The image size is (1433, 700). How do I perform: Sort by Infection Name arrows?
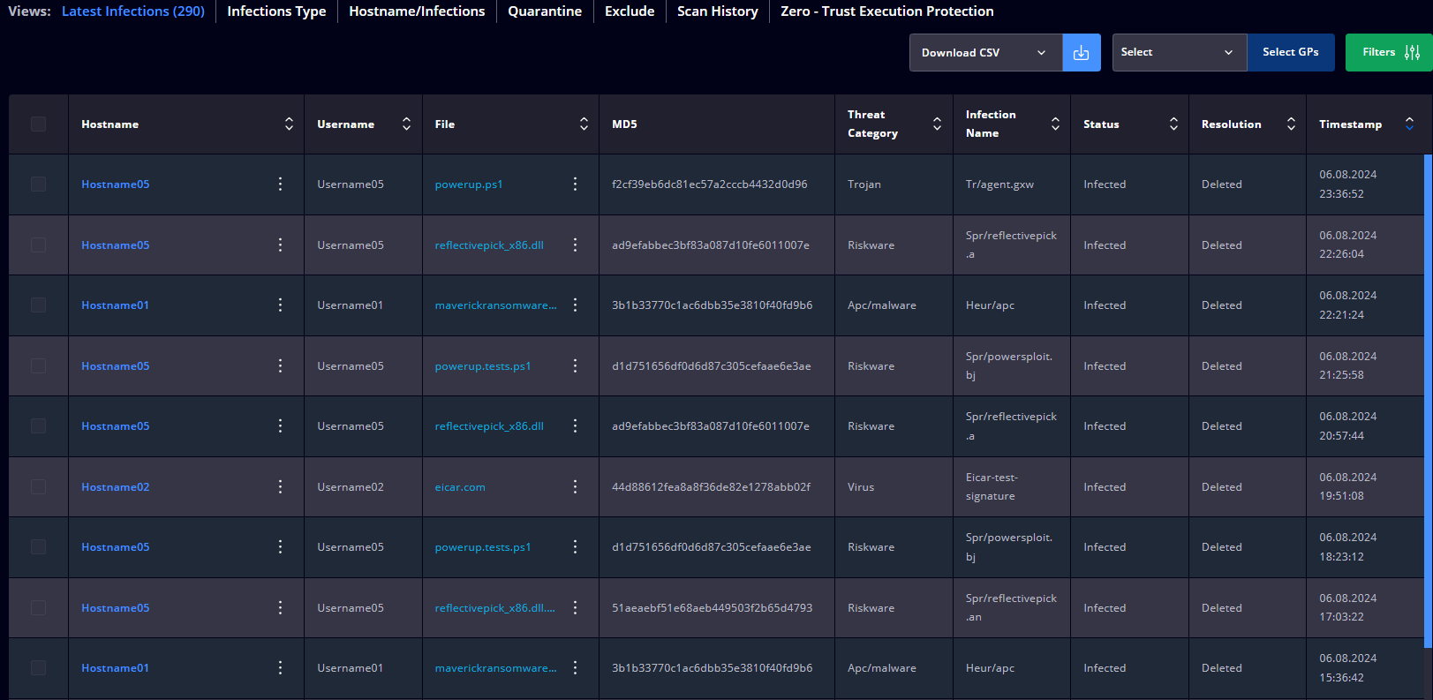point(1055,124)
